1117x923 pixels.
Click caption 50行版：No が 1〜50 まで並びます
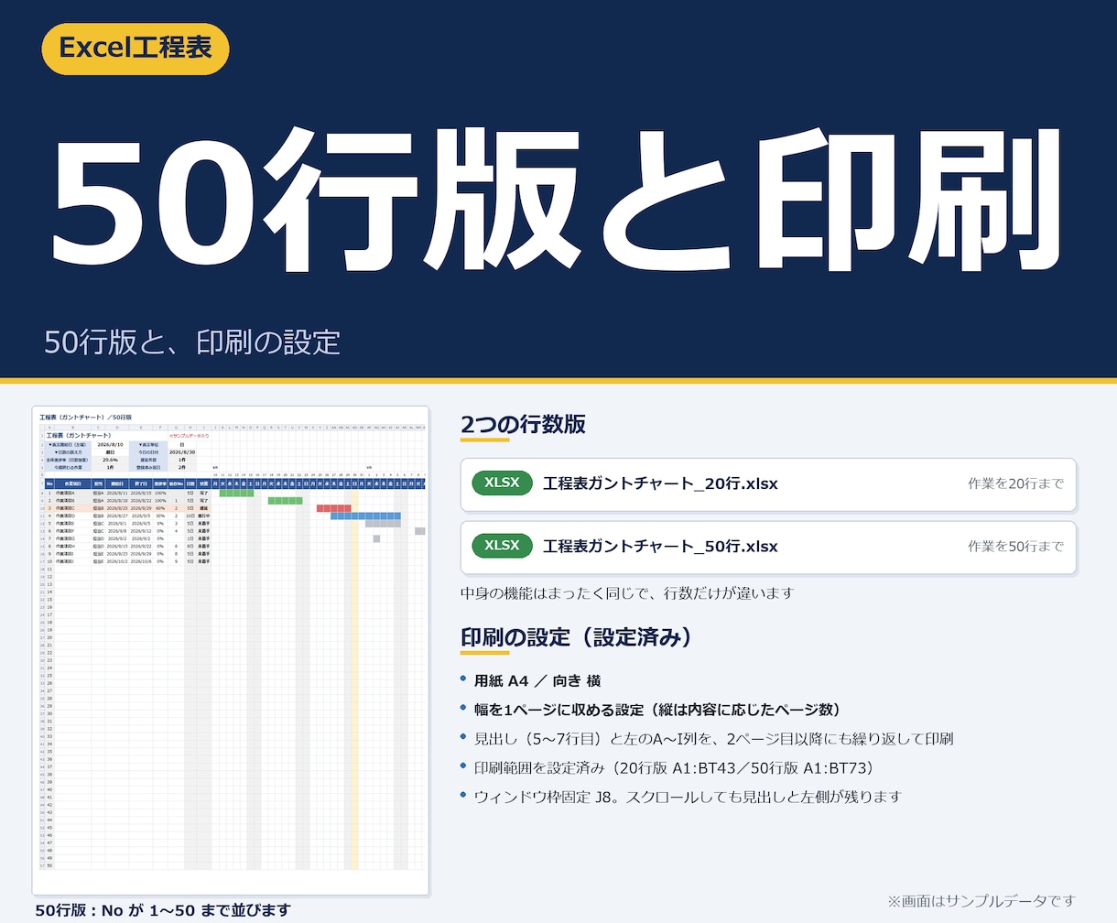point(163,910)
